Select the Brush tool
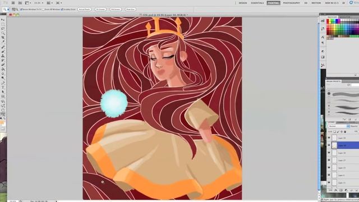This screenshot has width=359, height=202. (3, 52)
